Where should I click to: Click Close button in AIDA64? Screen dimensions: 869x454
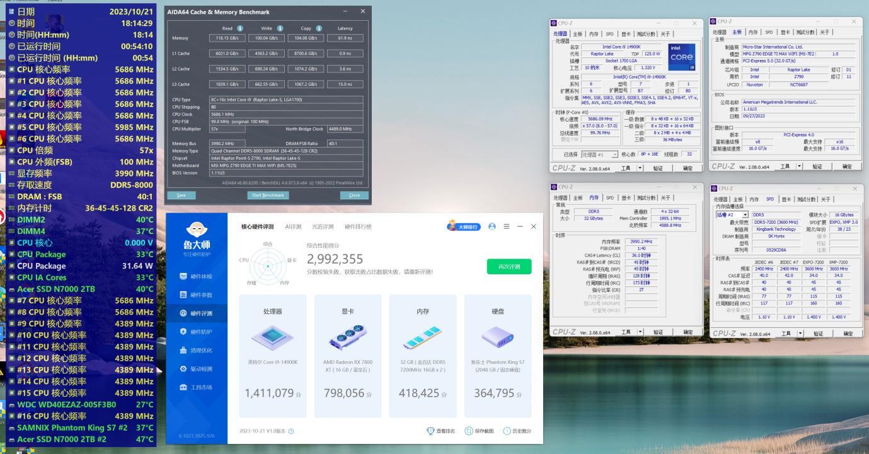pos(354,195)
